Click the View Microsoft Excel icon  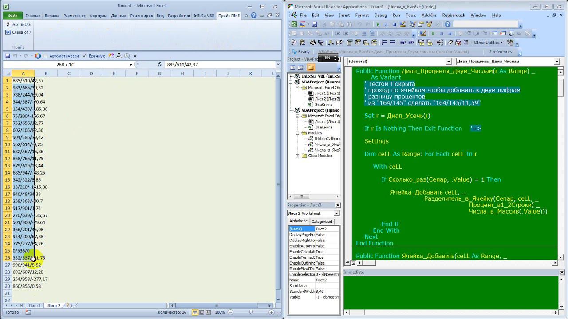(x=294, y=24)
